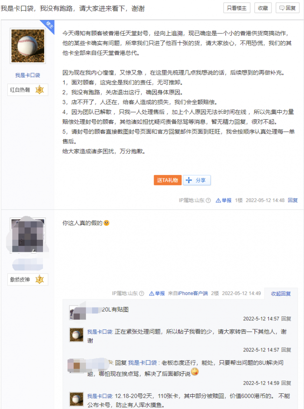Image resolution: width=304 pixels, height=409 pixels.
Task: Click the 分享 plus button
Action: [197, 180]
